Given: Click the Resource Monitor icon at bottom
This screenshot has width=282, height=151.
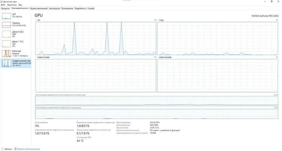Looking at the screenshot, I should 16,149.
